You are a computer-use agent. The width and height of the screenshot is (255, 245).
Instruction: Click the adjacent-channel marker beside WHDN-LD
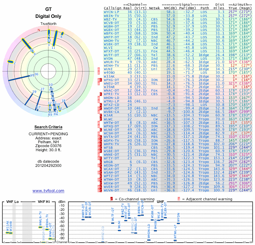(98, 98)
